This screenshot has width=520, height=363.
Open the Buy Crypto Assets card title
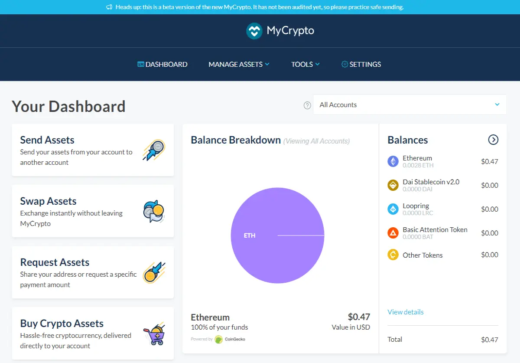[x=62, y=324]
